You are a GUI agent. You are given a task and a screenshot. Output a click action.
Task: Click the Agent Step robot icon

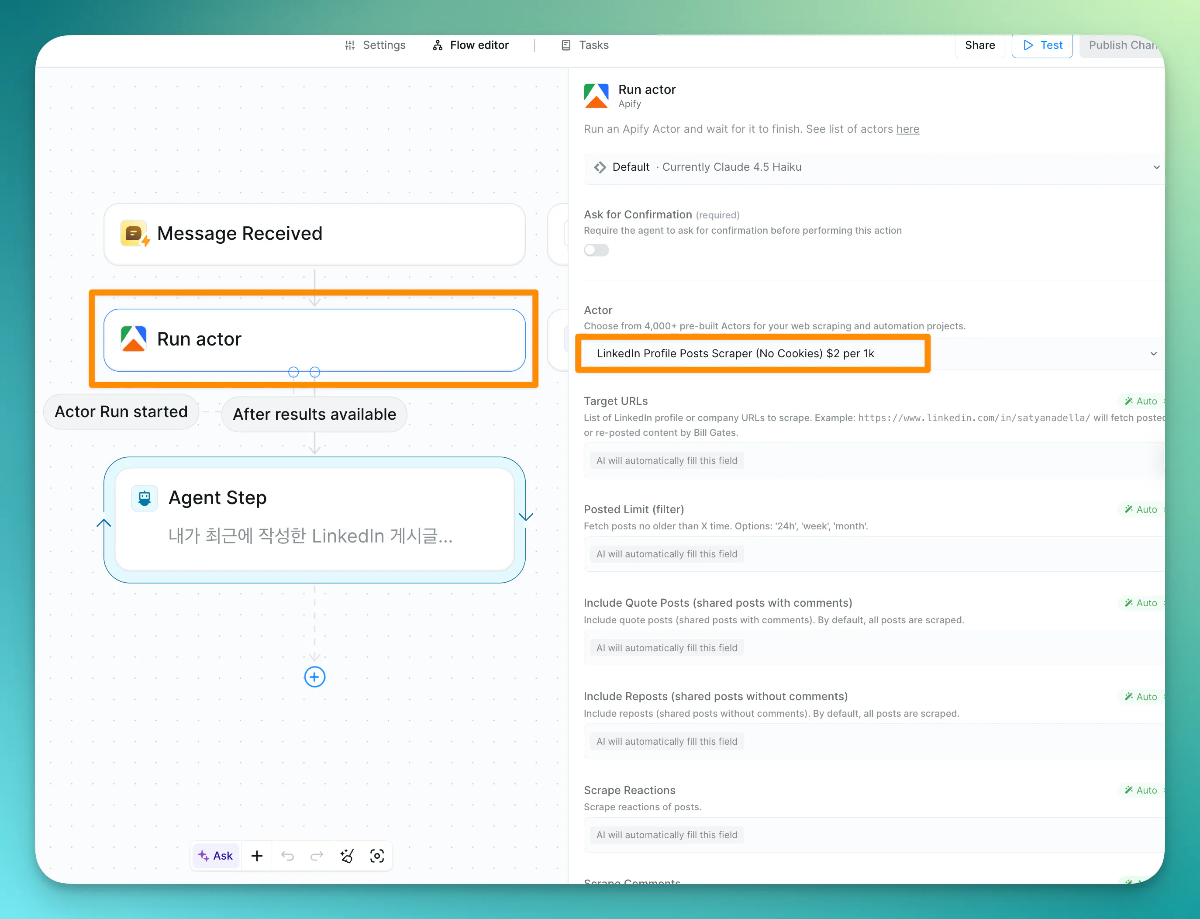(x=145, y=498)
